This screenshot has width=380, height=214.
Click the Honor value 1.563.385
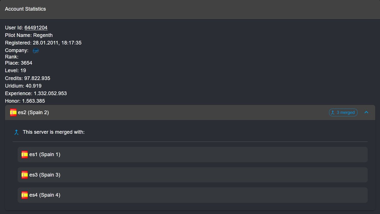tap(34, 101)
